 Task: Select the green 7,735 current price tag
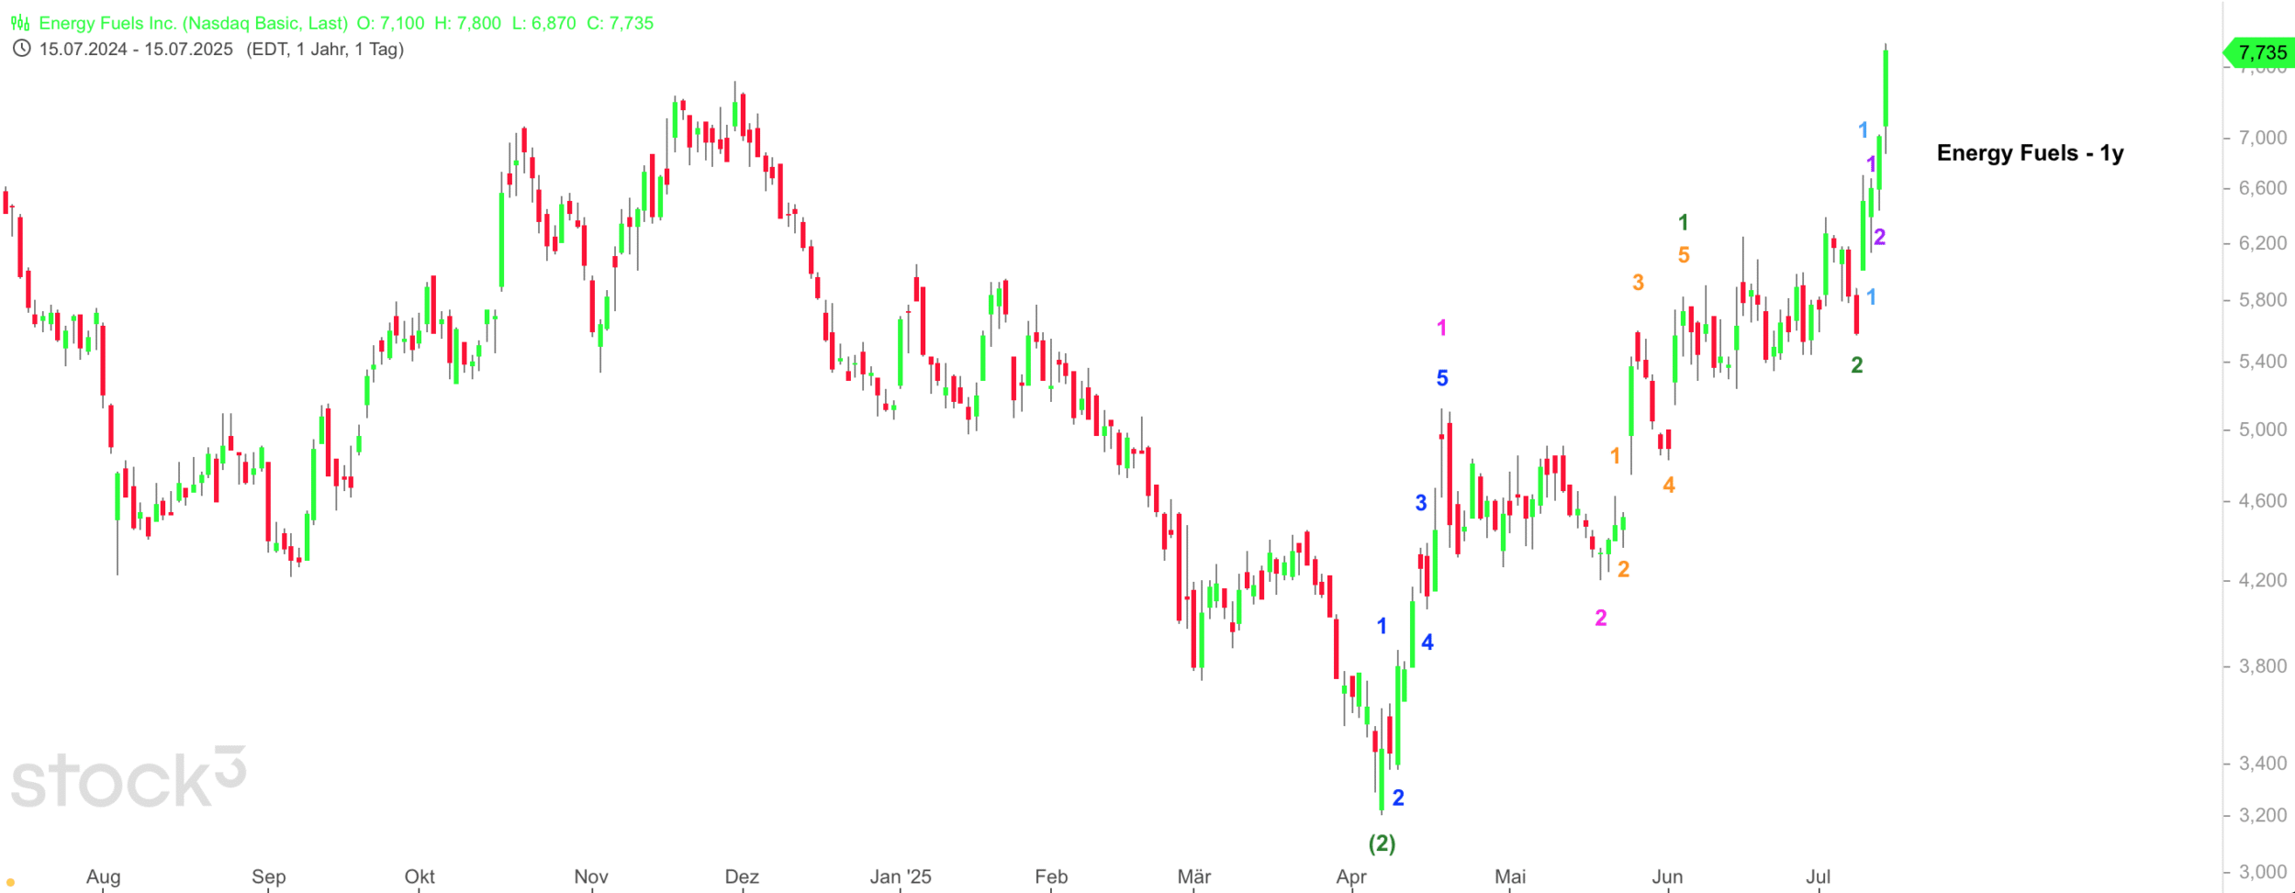click(x=2260, y=52)
